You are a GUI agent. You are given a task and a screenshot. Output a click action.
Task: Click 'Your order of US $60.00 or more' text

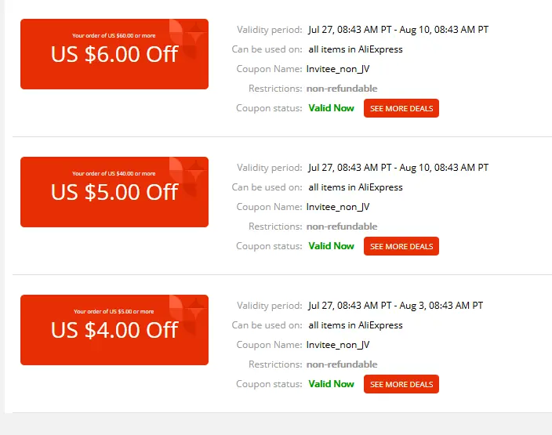(x=114, y=35)
